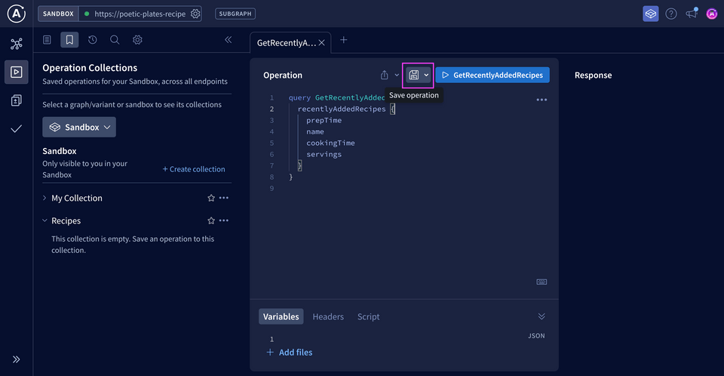Screen dimensions: 724x376
Task: Open the operation editor three-dot menu
Action: tap(541, 100)
